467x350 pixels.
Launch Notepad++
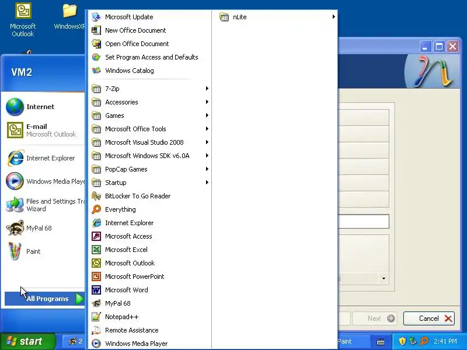(150, 317)
